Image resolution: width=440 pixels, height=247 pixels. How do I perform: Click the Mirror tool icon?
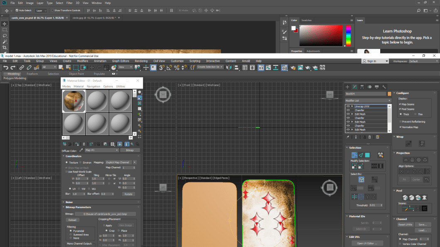(x=229, y=68)
